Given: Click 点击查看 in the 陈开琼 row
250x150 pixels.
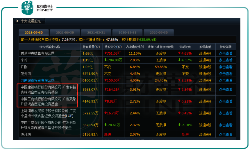Looking at the screenshot, I should click(226, 134).
